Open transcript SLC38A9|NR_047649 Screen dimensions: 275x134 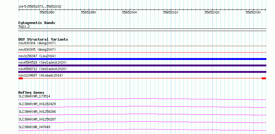click(x=34, y=127)
